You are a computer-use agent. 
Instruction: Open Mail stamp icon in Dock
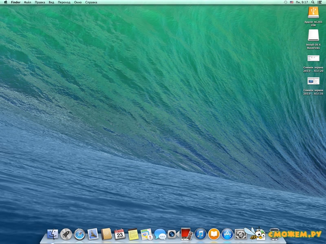(93, 234)
